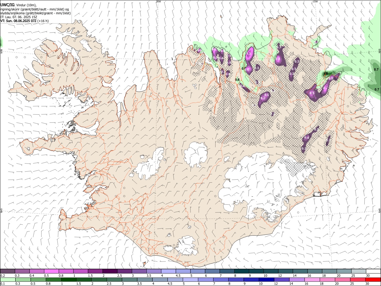
Task: Pick the dark teal swatch at 8 on upper scale
Action: [x=241, y=271]
